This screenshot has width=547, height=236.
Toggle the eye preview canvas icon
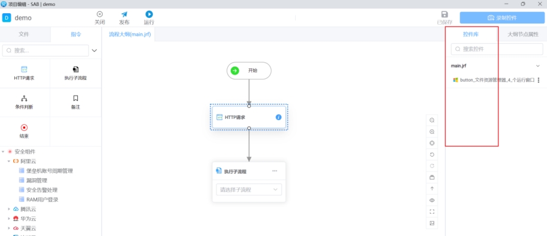pos(432,200)
